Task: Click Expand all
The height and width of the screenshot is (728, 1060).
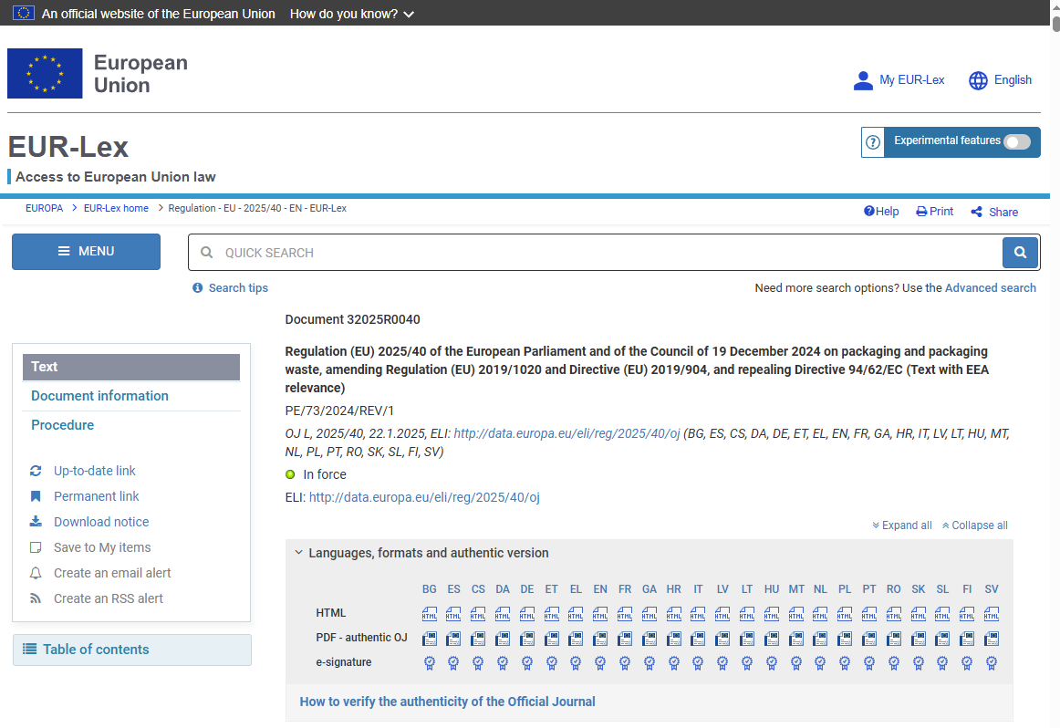Action: [902, 525]
